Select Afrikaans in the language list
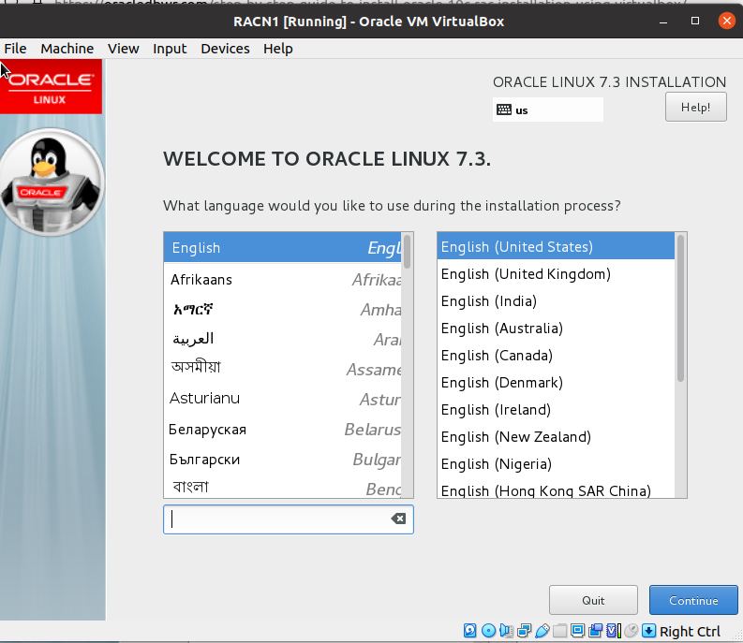 tap(282, 279)
